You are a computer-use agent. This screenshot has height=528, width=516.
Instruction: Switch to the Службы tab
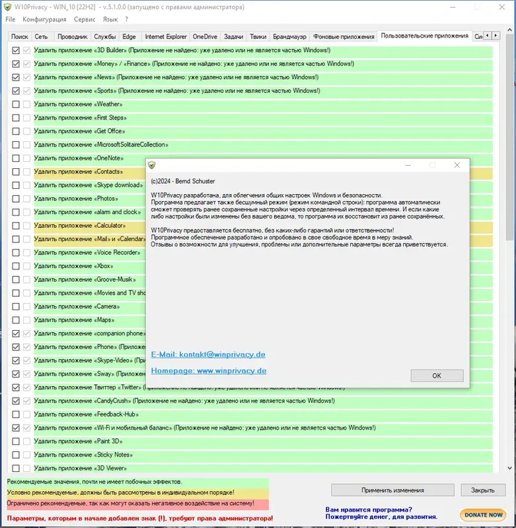[x=105, y=37]
